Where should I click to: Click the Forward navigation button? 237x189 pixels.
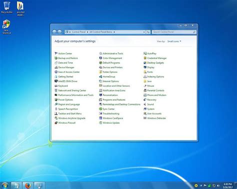point(59,32)
